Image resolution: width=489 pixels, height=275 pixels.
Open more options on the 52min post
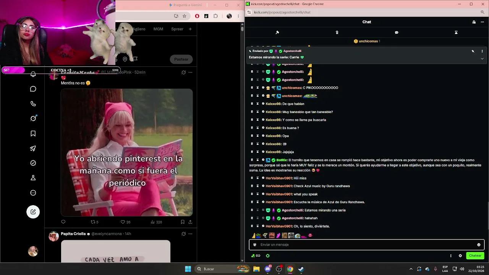[x=190, y=72]
